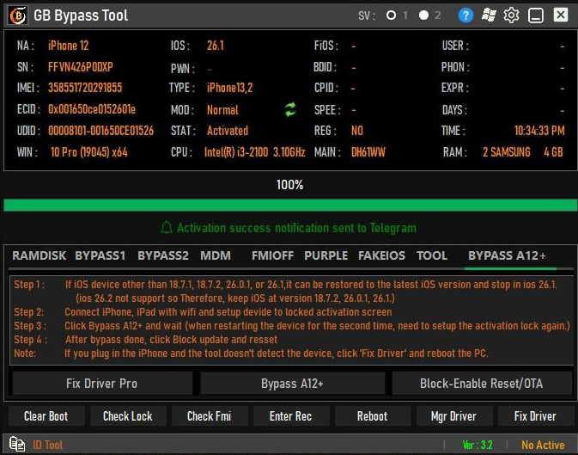Select the PURPLE tab
Screen dimensions: 578x455
point(326,255)
